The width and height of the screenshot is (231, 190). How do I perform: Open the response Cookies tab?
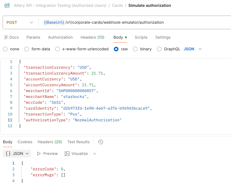pyautogui.click(x=25, y=142)
